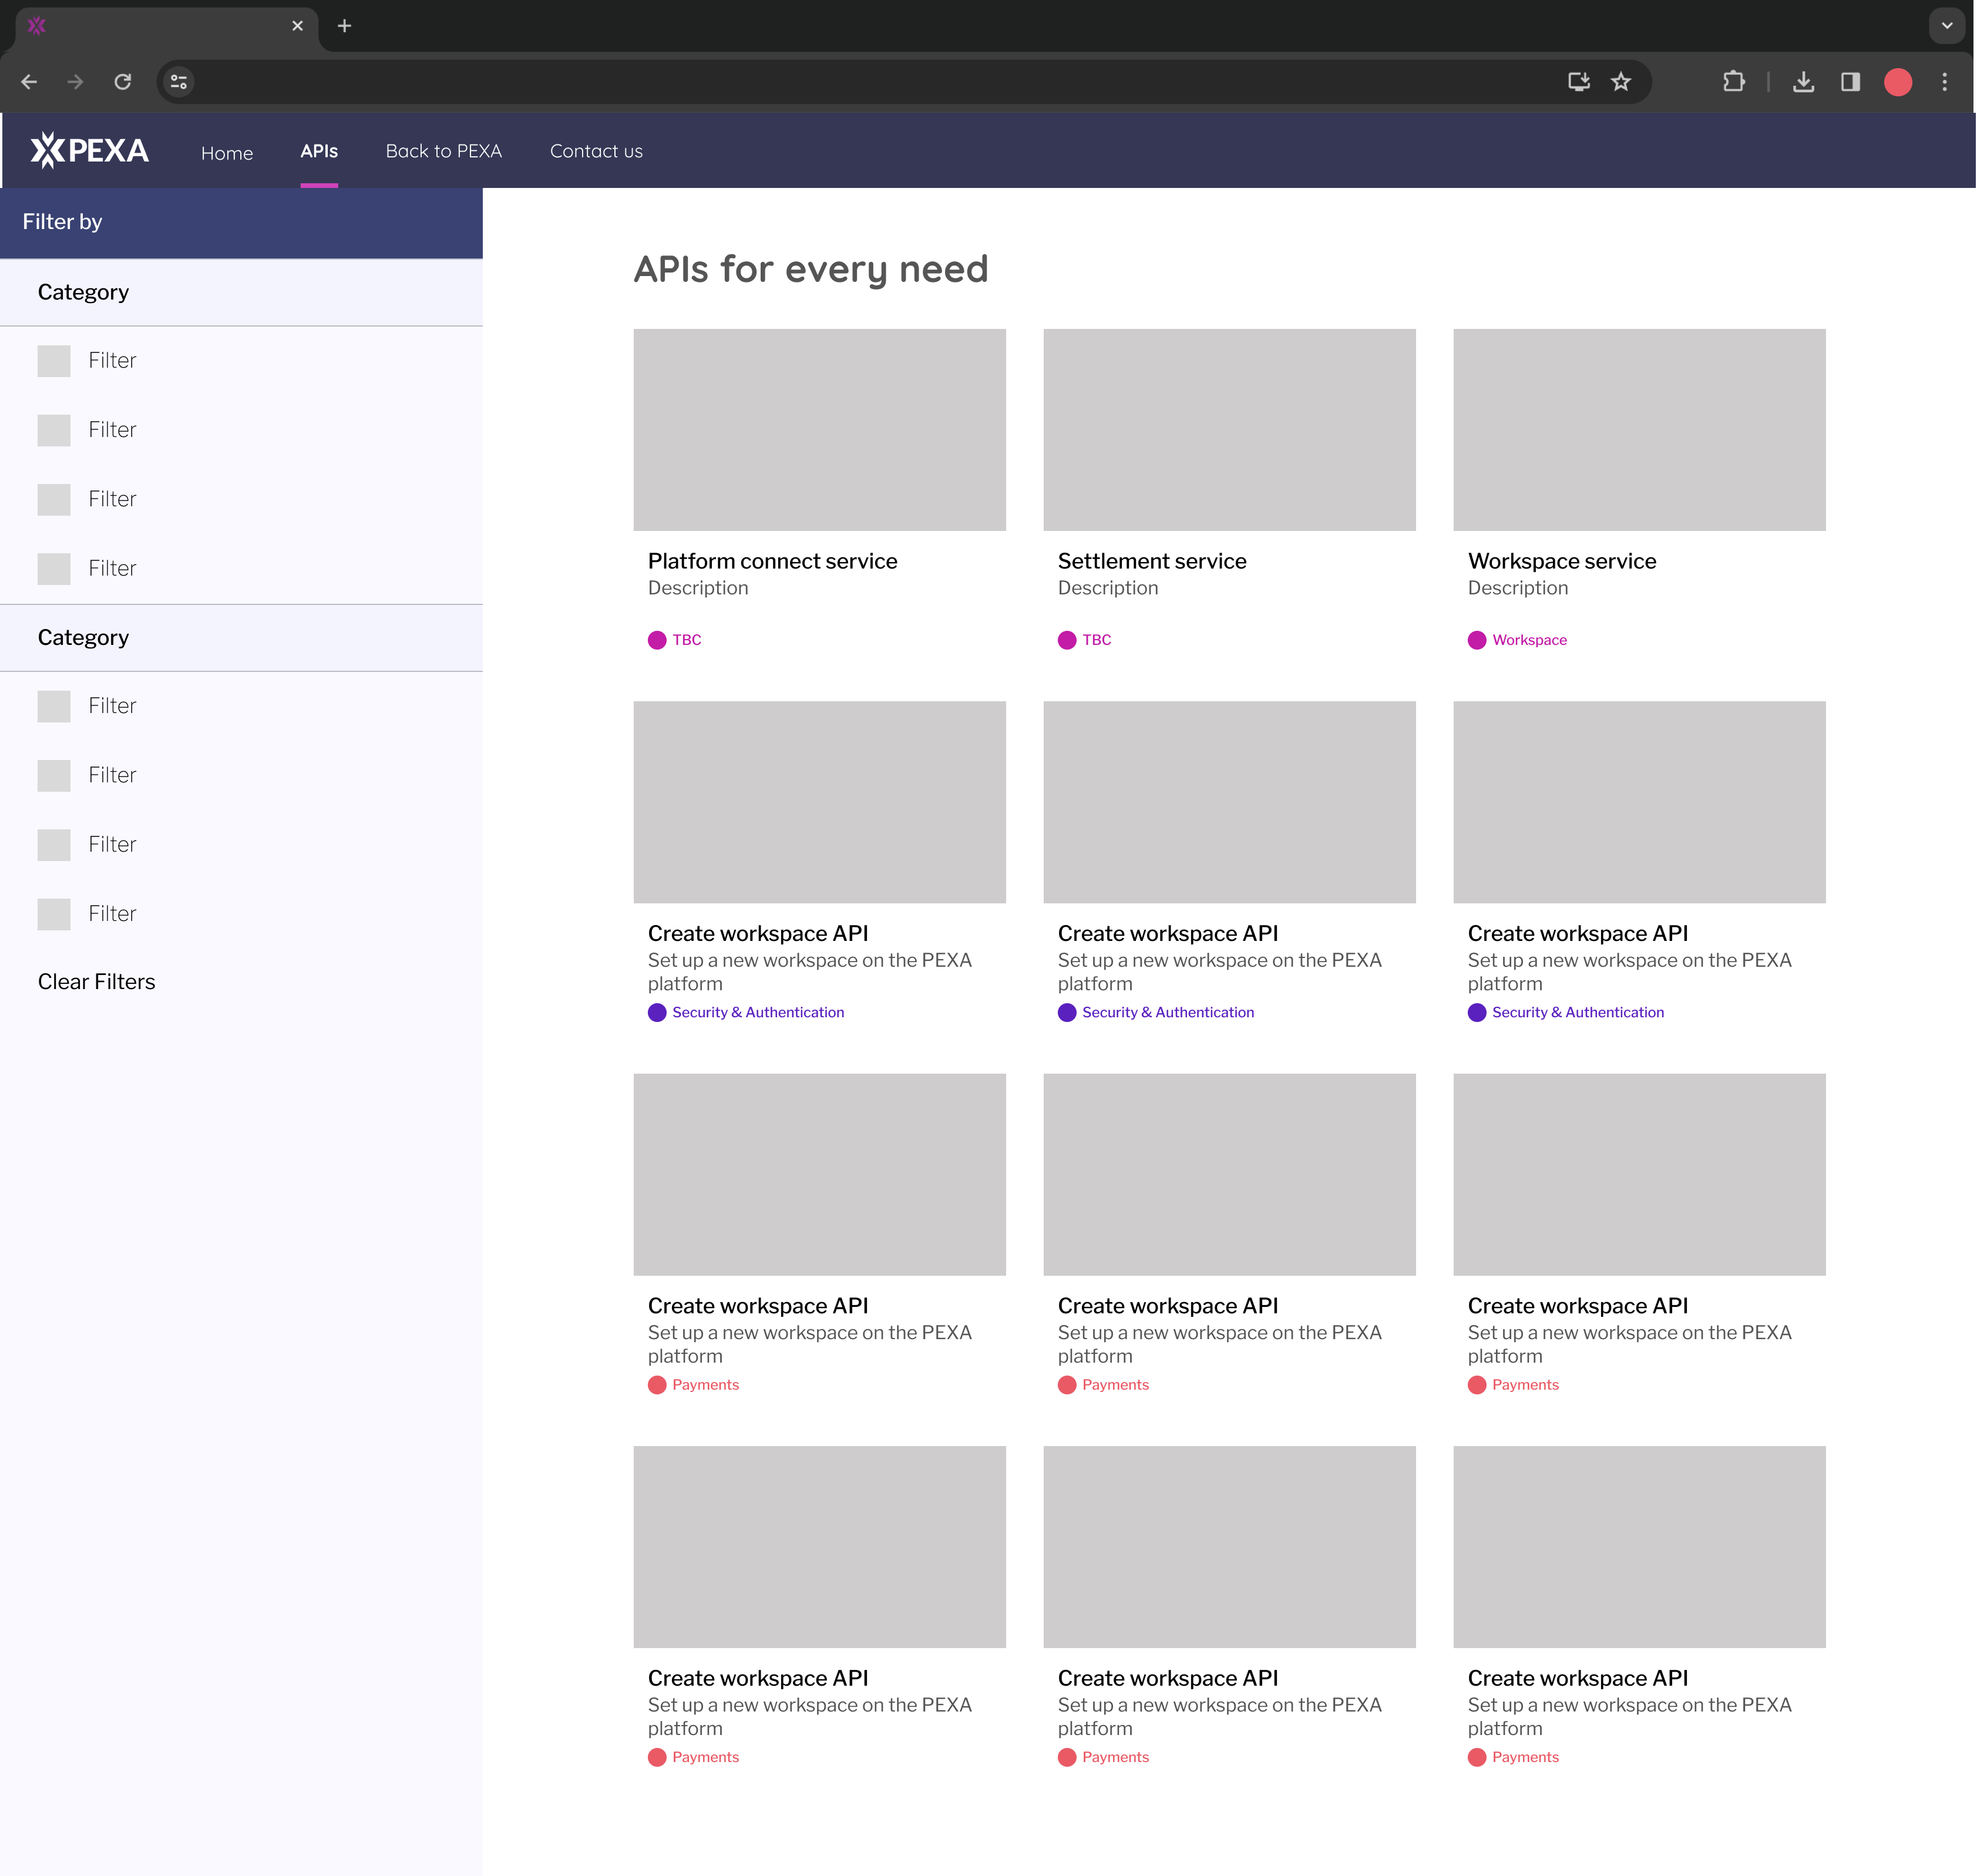This screenshot has height=1876, width=1977.
Task: Check the third Filter box in first Category
Action: [x=54, y=499]
